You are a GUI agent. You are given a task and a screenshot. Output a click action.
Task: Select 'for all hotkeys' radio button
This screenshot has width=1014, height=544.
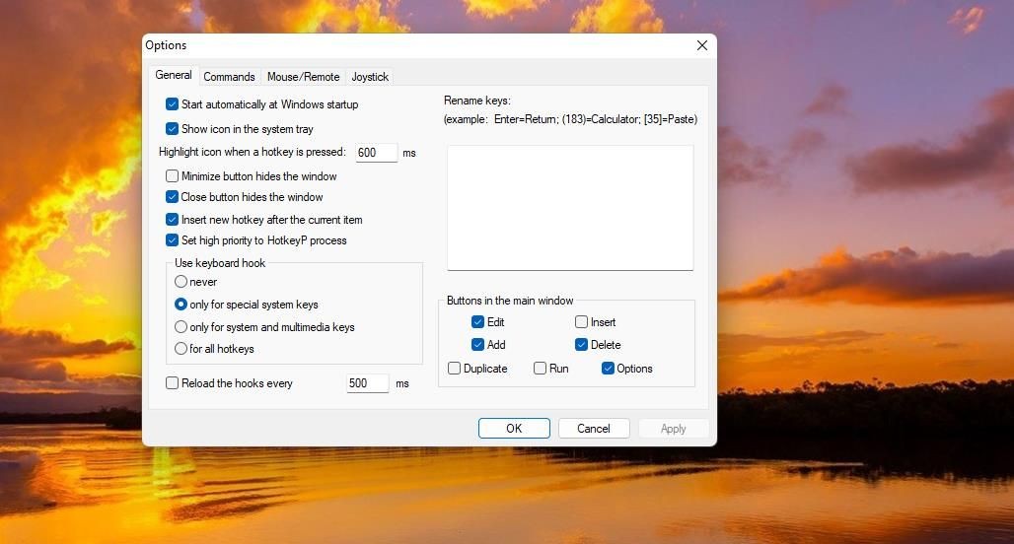coord(181,349)
